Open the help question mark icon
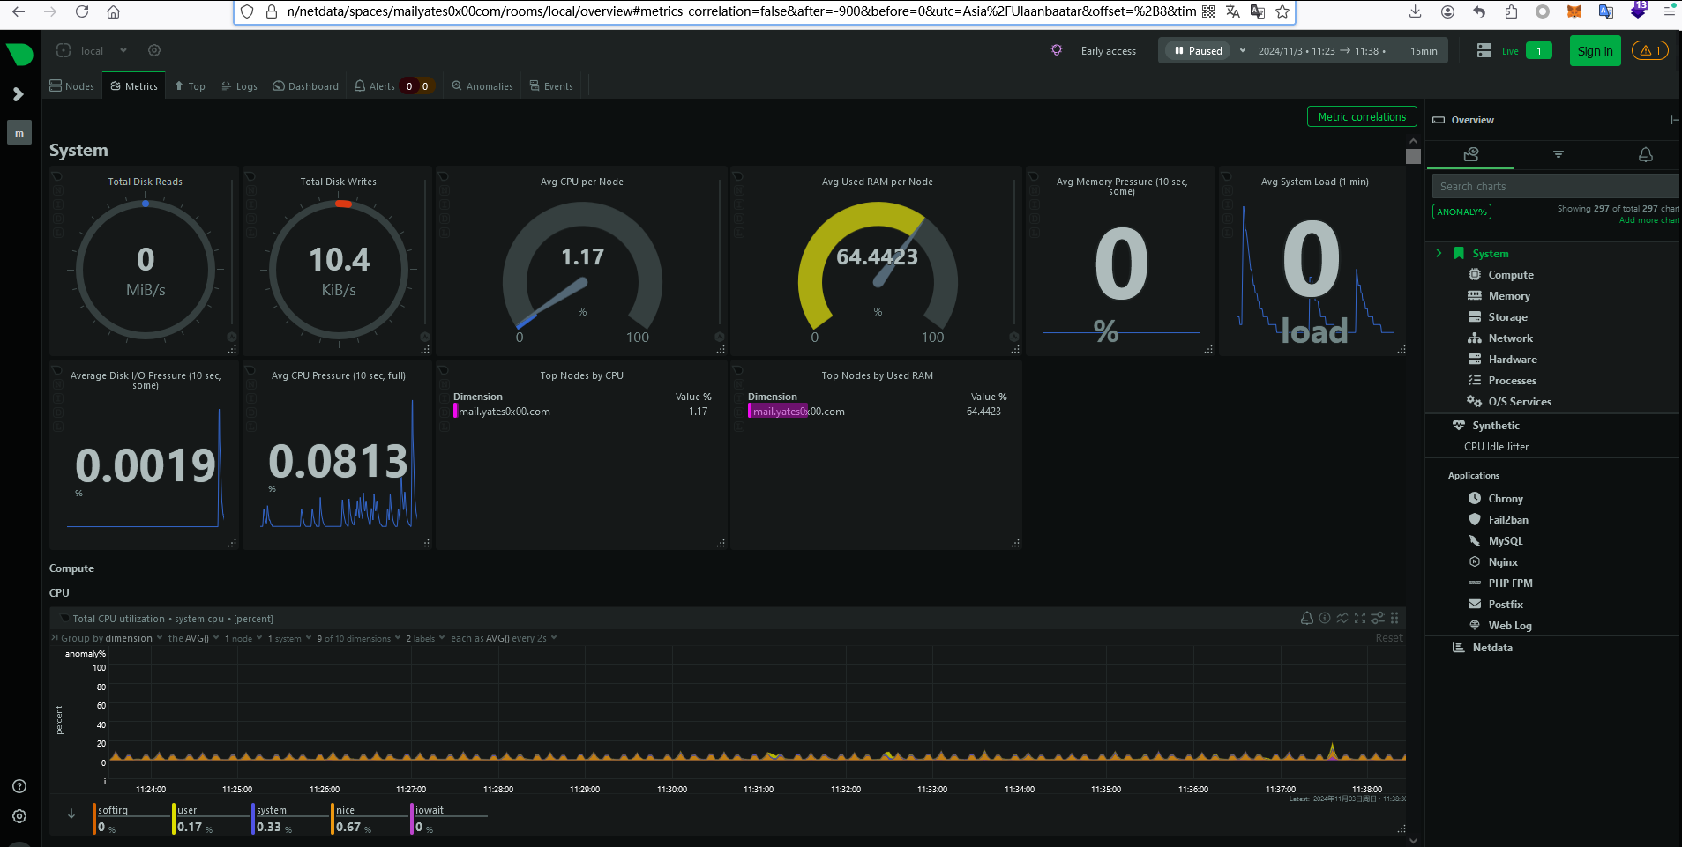Viewport: 1682px width, 847px height. click(x=19, y=786)
